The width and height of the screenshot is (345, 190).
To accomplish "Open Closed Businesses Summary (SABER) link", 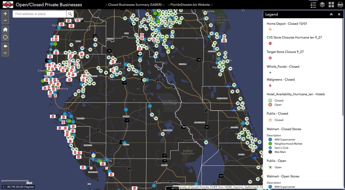I will [135, 4].
